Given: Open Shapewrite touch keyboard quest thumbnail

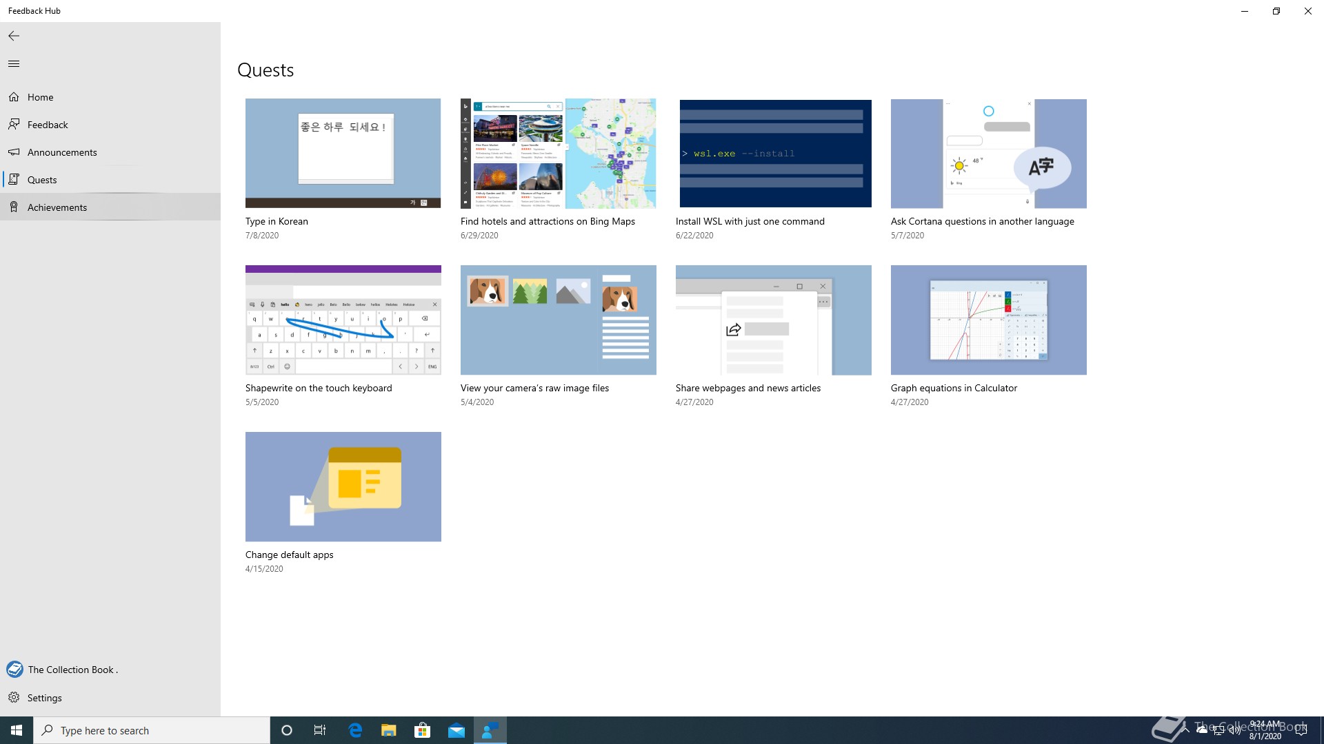Looking at the screenshot, I should coord(343,320).
